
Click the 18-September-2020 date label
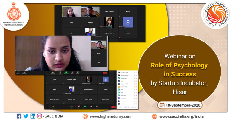click(x=183, y=105)
